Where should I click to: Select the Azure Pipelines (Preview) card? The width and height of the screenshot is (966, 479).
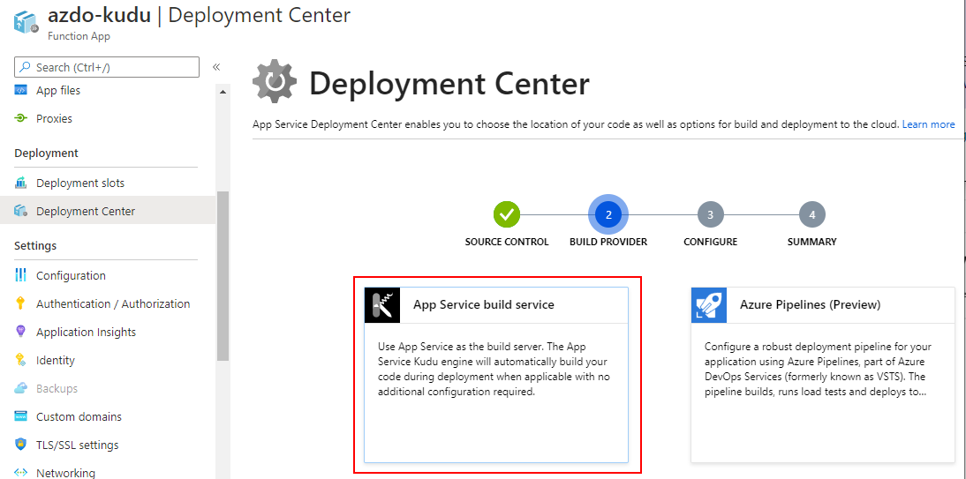tap(823, 374)
